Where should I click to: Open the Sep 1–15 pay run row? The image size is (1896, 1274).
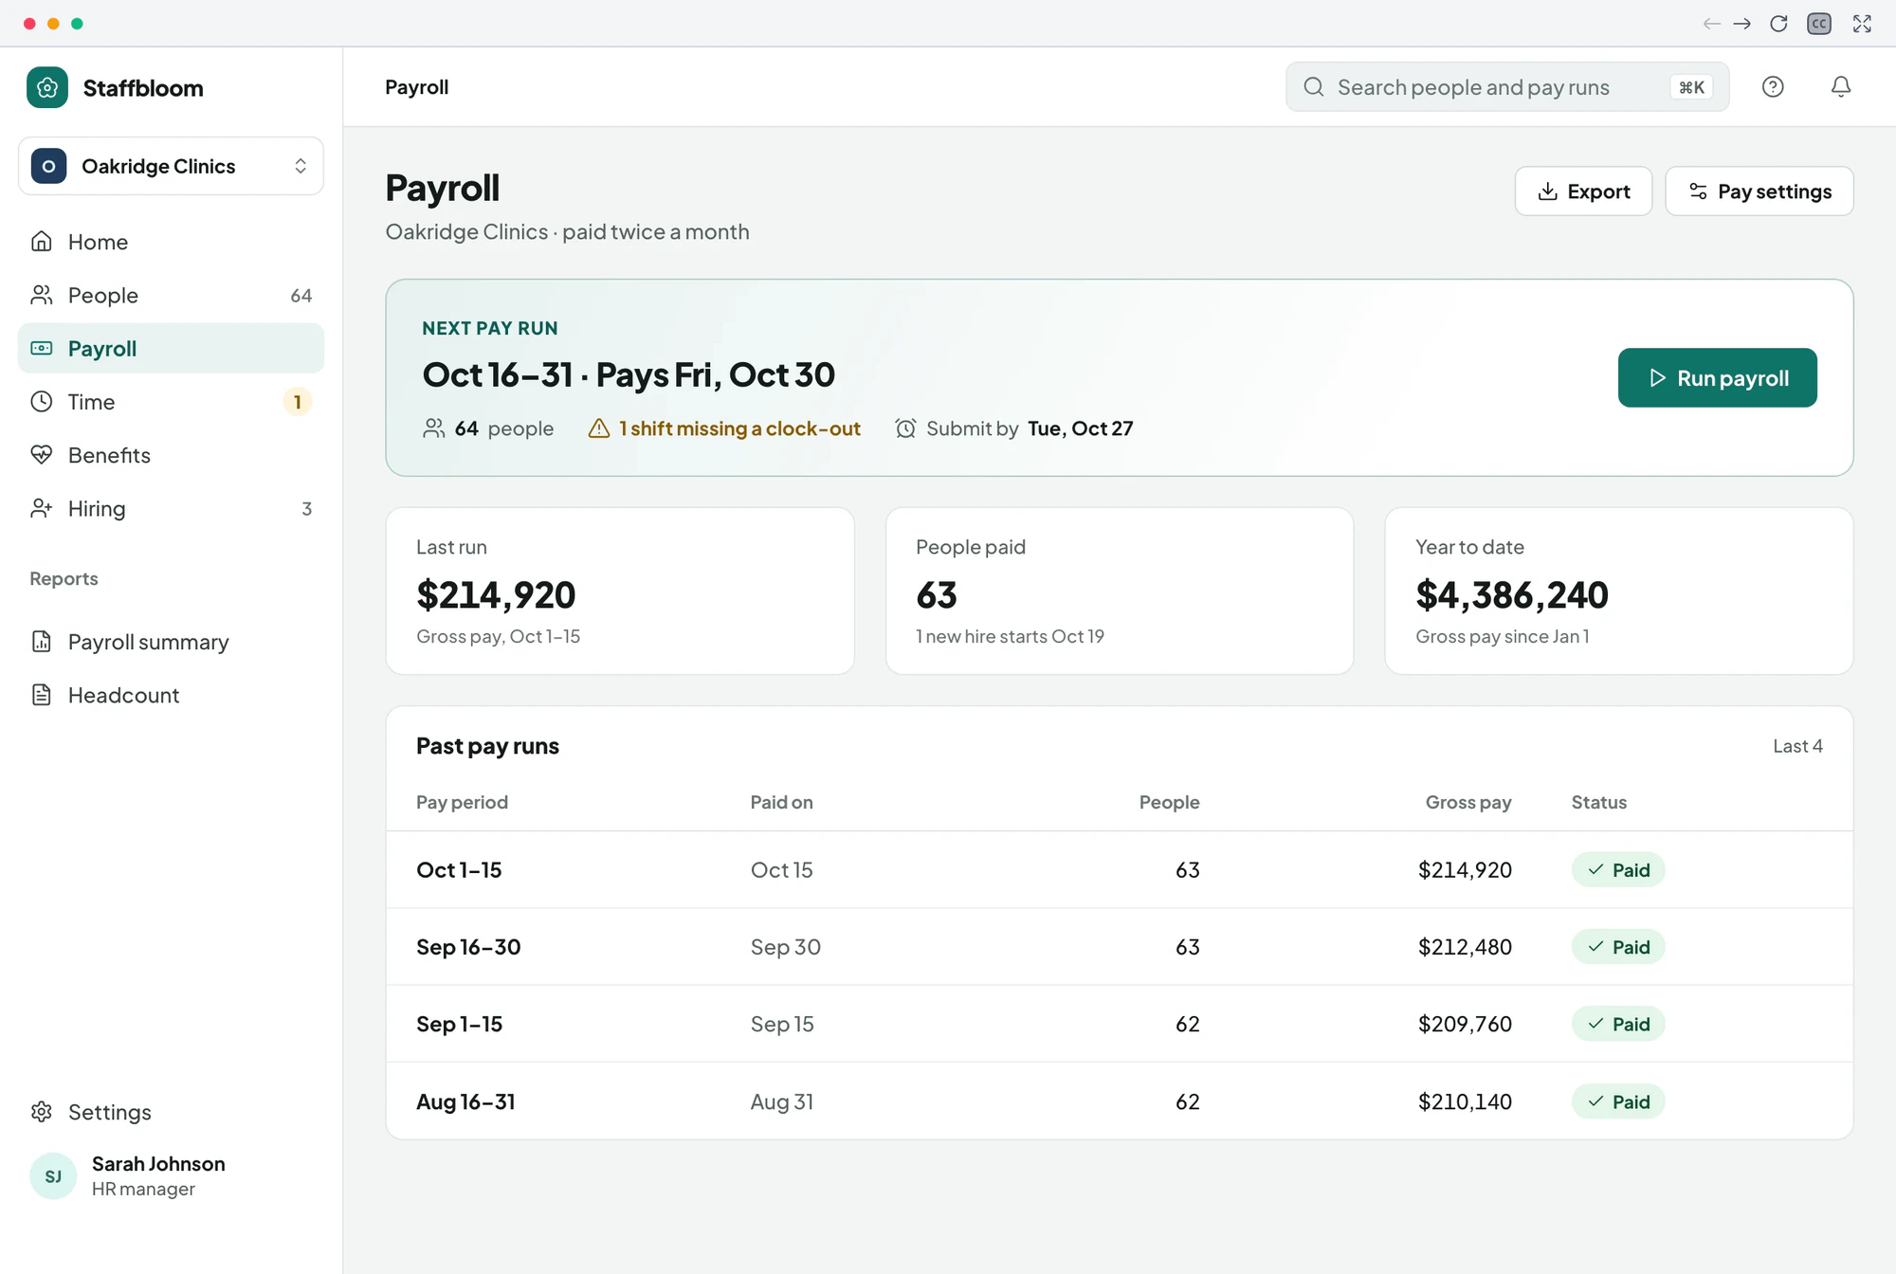tap(1120, 1024)
